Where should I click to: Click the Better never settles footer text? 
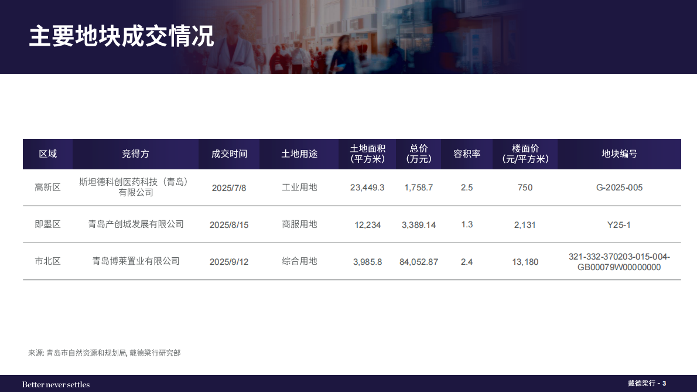pyautogui.click(x=56, y=384)
